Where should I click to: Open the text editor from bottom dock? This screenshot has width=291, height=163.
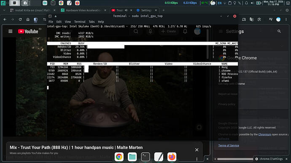[159, 157]
